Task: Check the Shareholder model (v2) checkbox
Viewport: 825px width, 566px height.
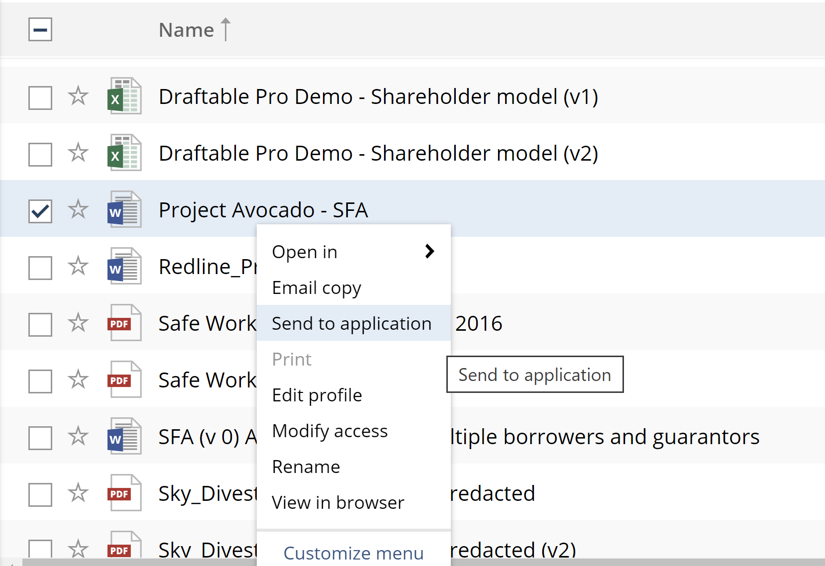Action: click(40, 154)
